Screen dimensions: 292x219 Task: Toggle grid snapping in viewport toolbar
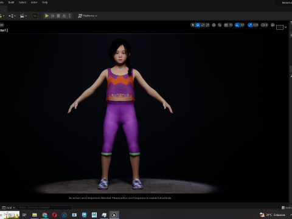226,25
